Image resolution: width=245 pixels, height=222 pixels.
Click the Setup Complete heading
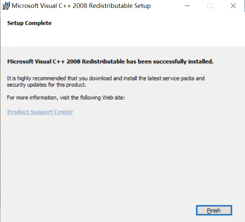[29, 23]
